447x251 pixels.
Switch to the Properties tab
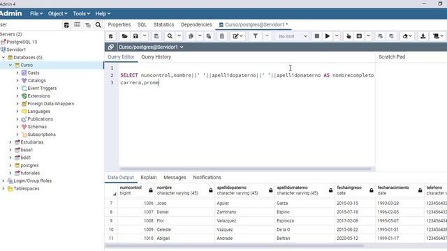[119, 25]
